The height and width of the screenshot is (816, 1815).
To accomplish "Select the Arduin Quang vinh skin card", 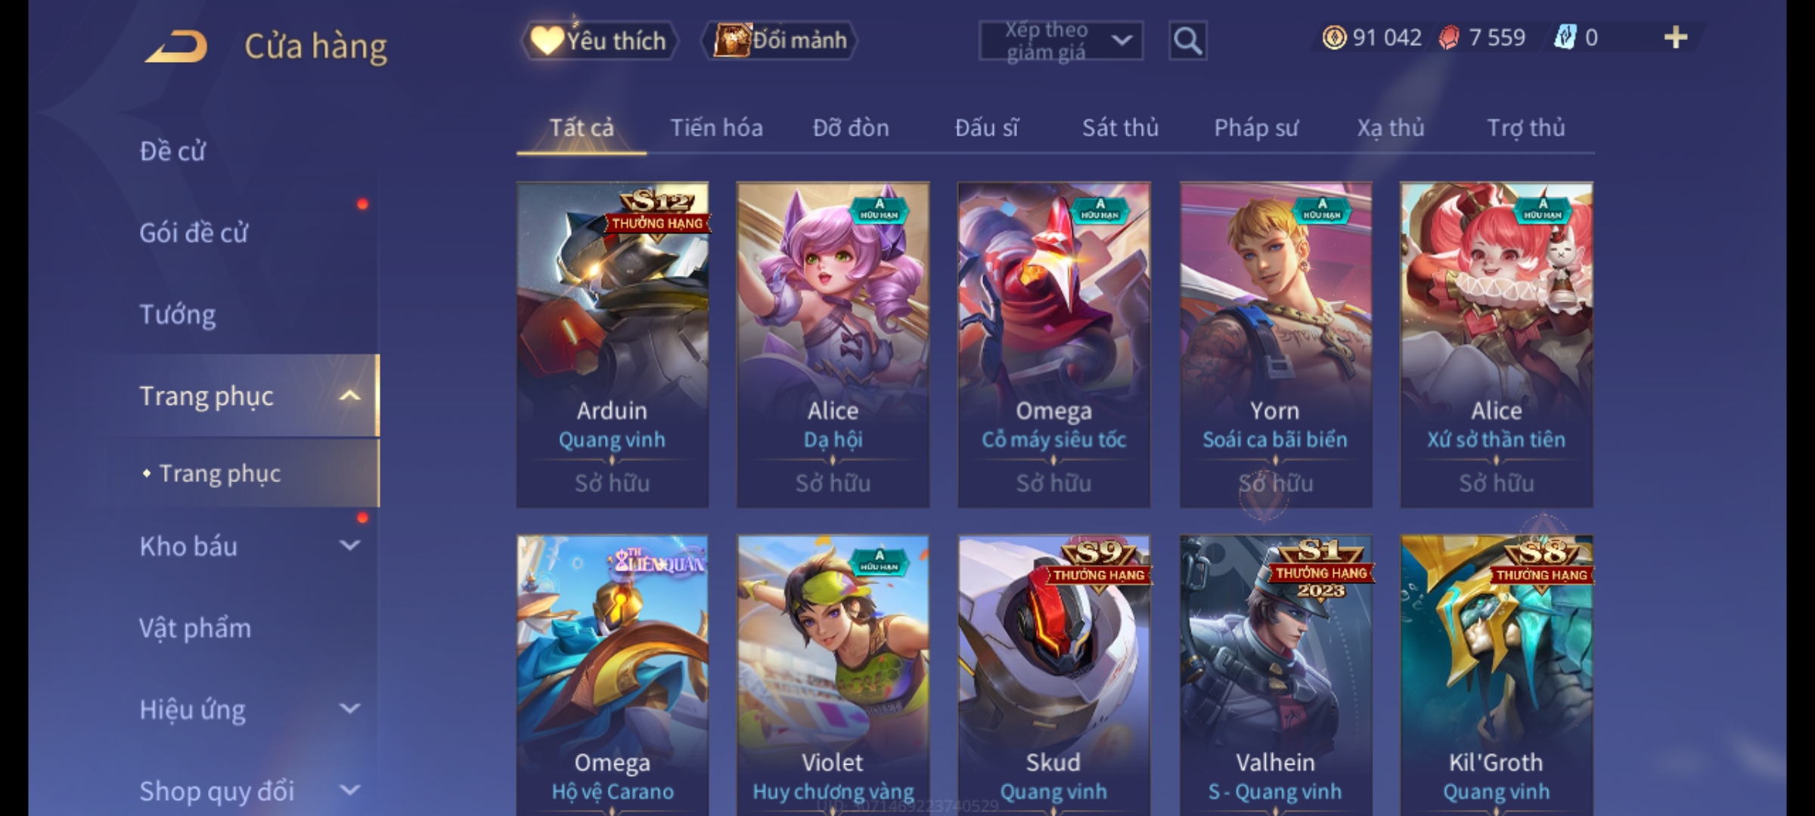I will pos(613,345).
